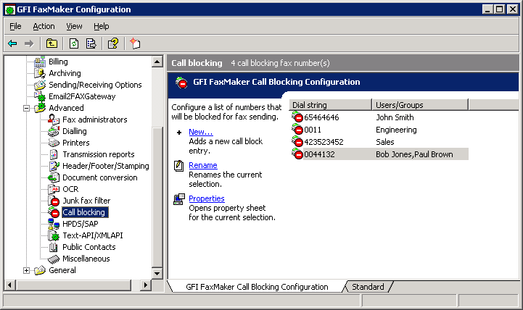Select the Fax administrators icon
This screenshot has width=523, height=310.
coord(54,120)
